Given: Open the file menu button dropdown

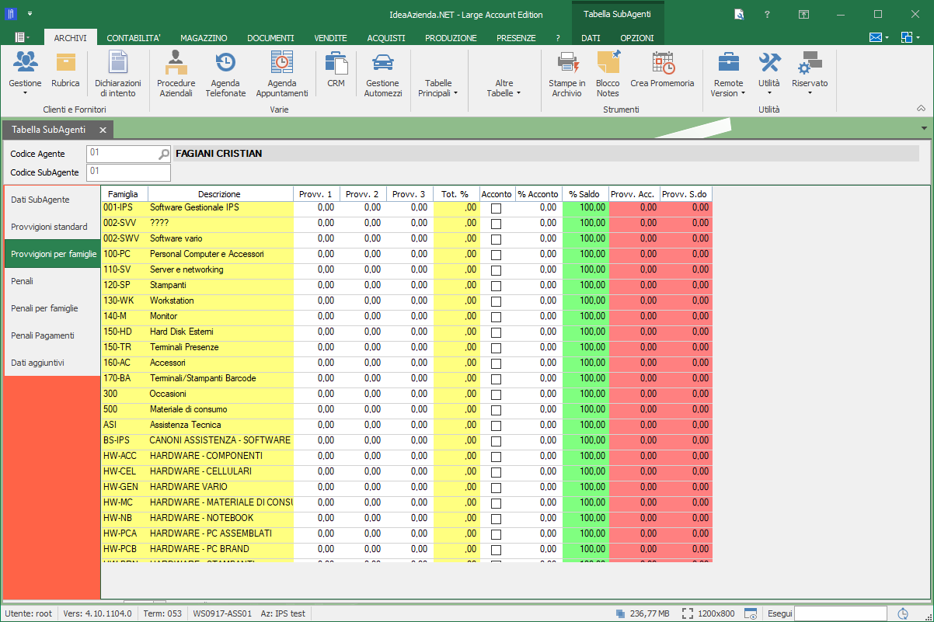Looking at the screenshot, I should coord(21,37).
